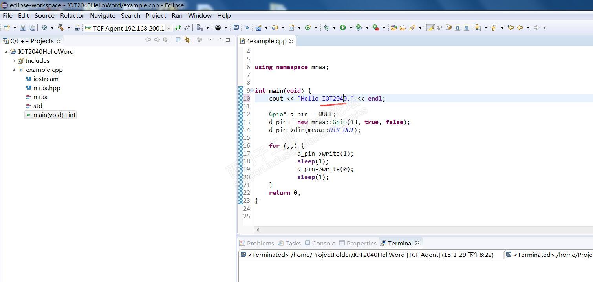The width and height of the screenshot is (593, 282).
Task: Click editor horizontal scrollbar left arrow
Action: pos(258,230)
